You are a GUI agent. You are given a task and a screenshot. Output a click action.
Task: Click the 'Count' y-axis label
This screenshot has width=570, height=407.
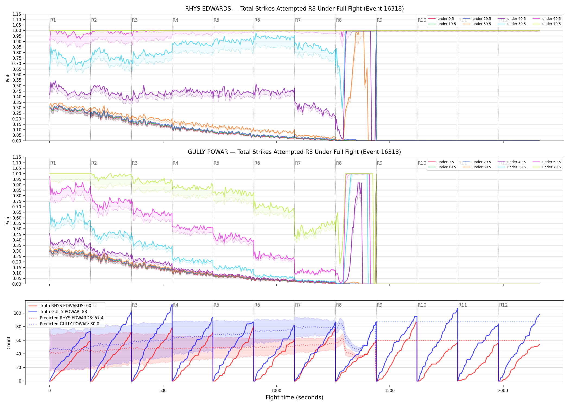pos(9,343)
